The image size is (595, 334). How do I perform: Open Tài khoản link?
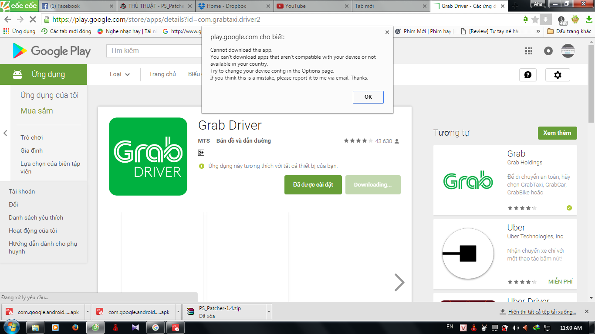click(x=22, y=191)
